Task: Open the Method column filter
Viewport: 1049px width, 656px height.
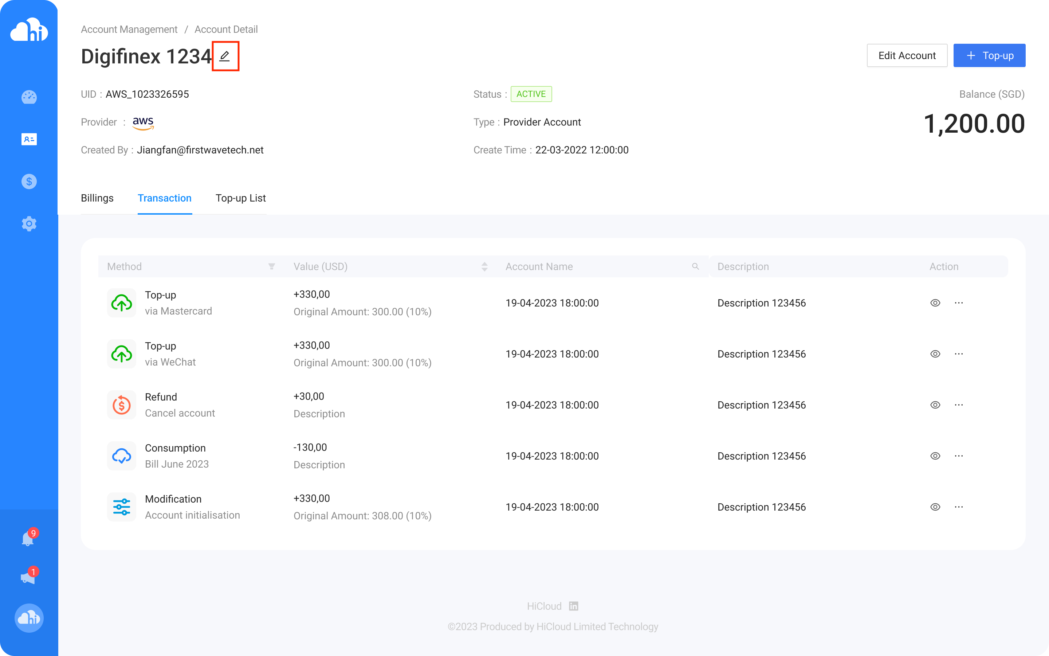Action: [271, 266]
